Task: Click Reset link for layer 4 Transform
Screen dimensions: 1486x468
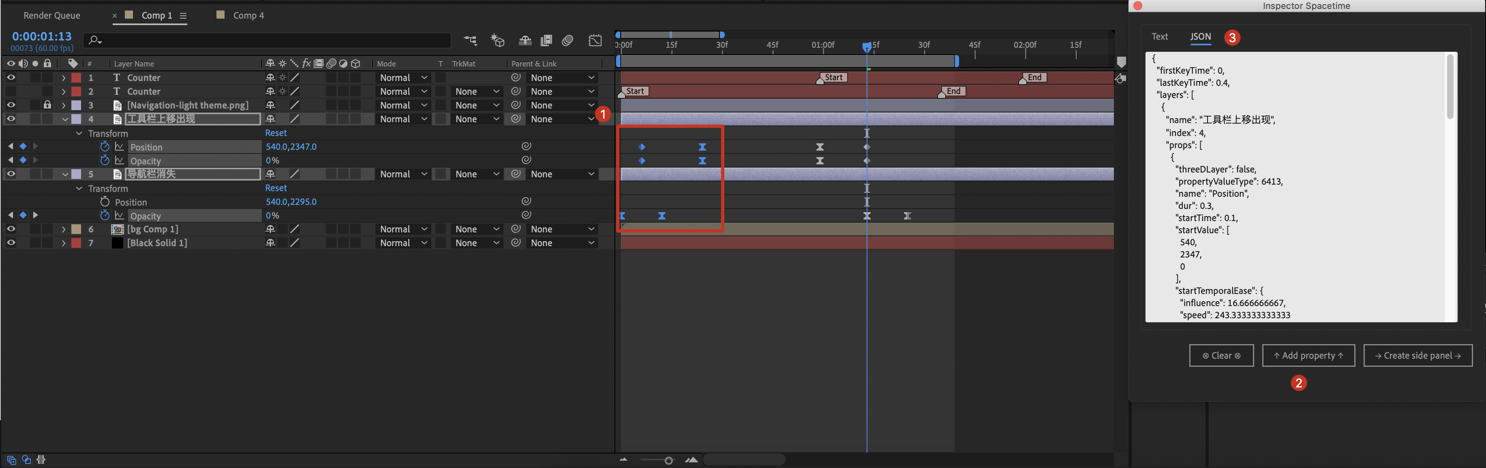Action: (x=276, y=133)
